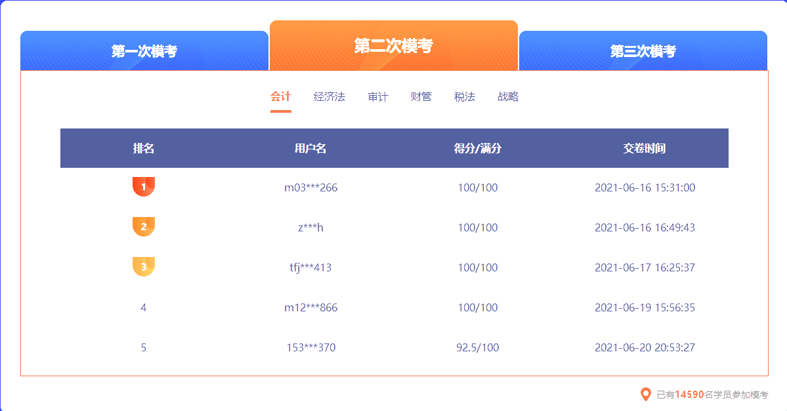This screenshot has width=787, height=411.
Task: Click the red location pin icon
Action: (646, 395)
